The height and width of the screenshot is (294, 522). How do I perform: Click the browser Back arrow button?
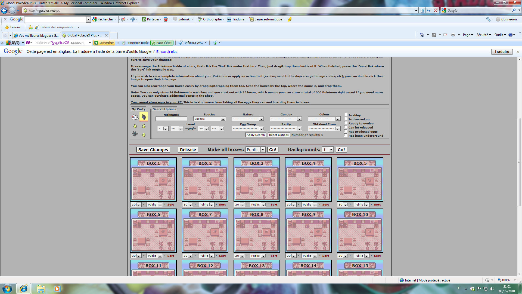point(4,10)
